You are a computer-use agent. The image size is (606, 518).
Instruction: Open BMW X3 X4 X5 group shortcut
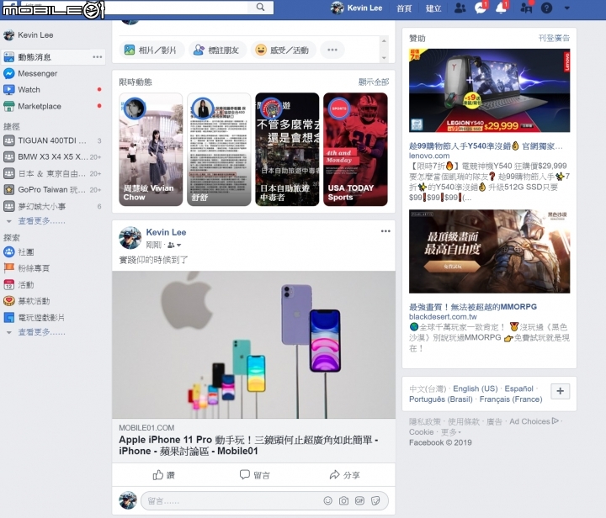click(x=52, y=157)
